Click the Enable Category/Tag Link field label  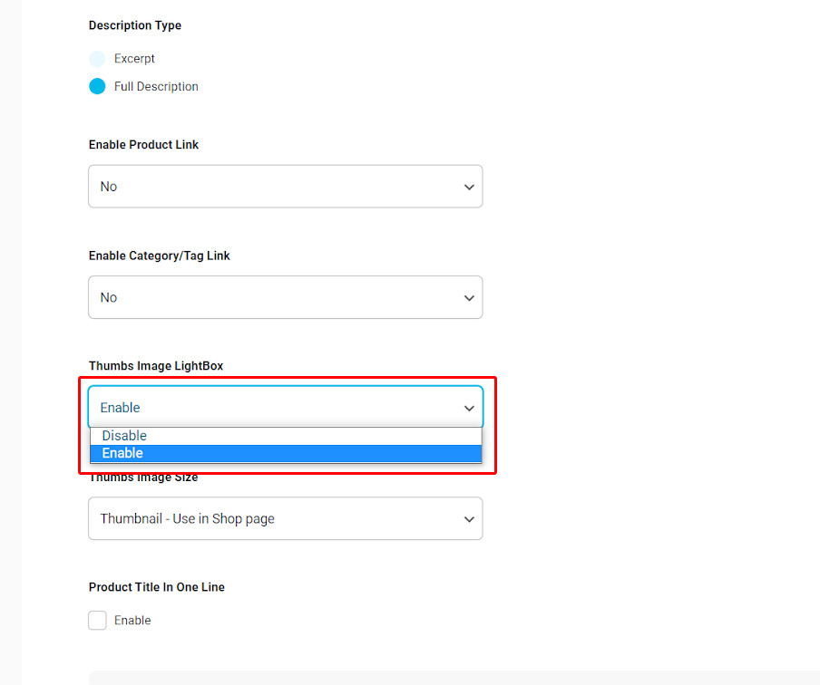[160, 256]
